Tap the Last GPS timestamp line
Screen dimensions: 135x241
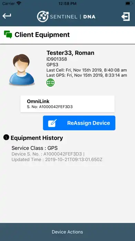point(87,75)
